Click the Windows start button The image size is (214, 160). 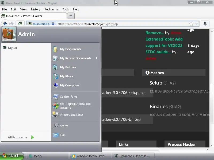[x=12, y=156]
